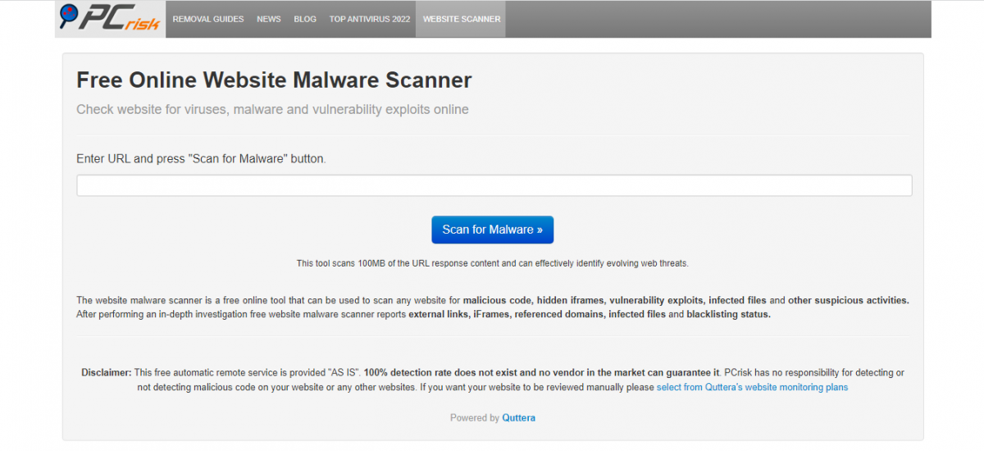Open Quttera's website monitoring plans link
Screen dimensions: 984x451
(x=752, y=387)
